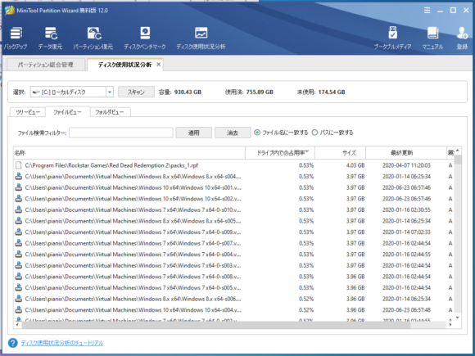This screenshot has width=475, height=356.
Task: Click disk icon of Windows 8.x x64-s005 row
Action: pyautogui.click(x=19, y=221)
